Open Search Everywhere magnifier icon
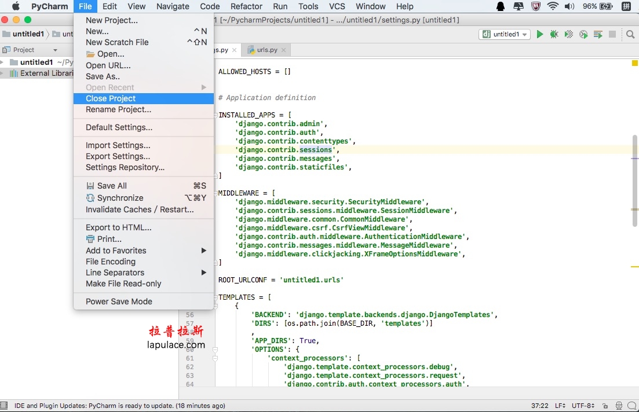 pos(630,34)
